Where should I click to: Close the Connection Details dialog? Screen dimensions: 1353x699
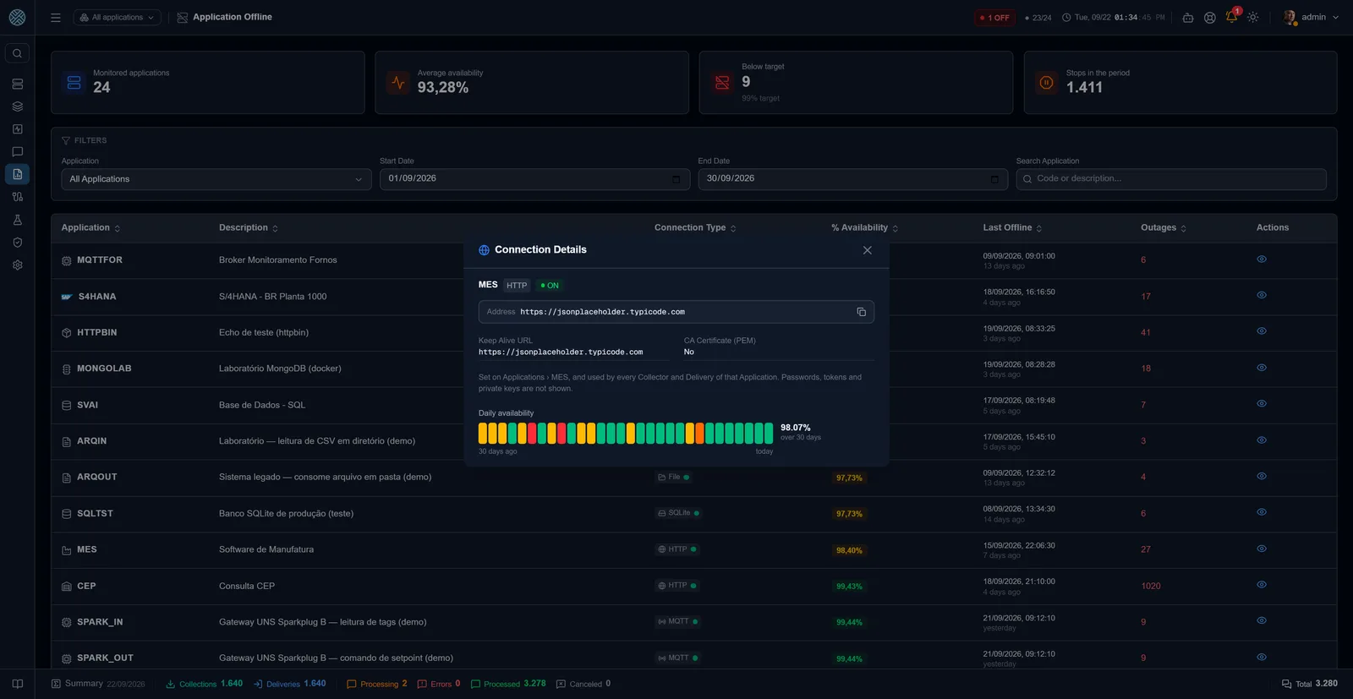tap(867, 250)
